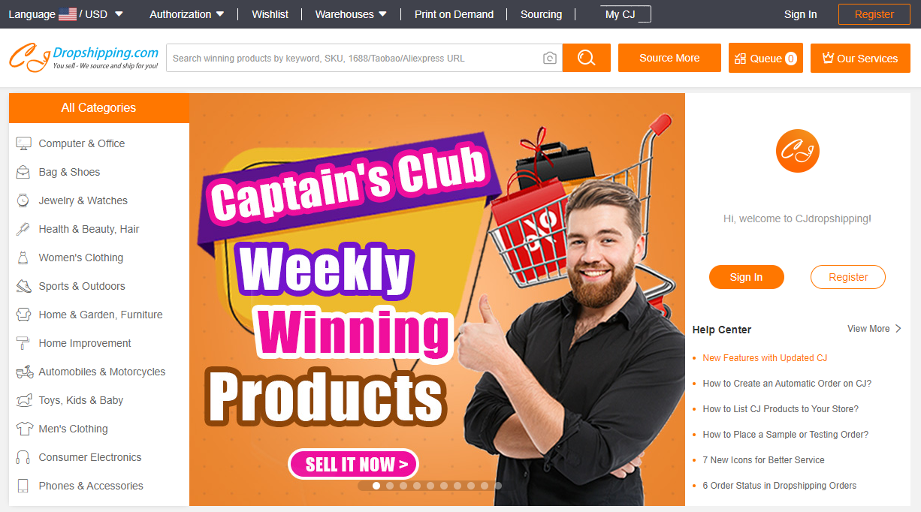Screen dimensions: 921x512
Task: Click the Consumer Electronics headphones icon
Action: [23, 457]
